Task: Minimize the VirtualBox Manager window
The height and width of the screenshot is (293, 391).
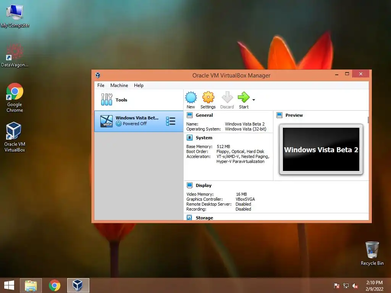Action: point(337,74)
